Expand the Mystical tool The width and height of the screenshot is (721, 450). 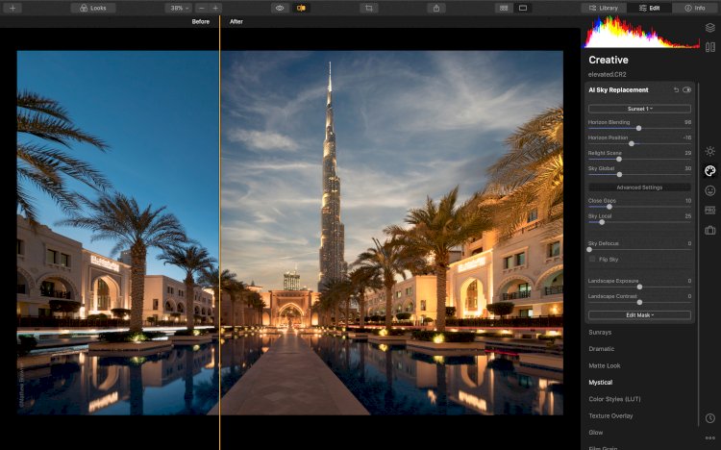coord(601,383)
